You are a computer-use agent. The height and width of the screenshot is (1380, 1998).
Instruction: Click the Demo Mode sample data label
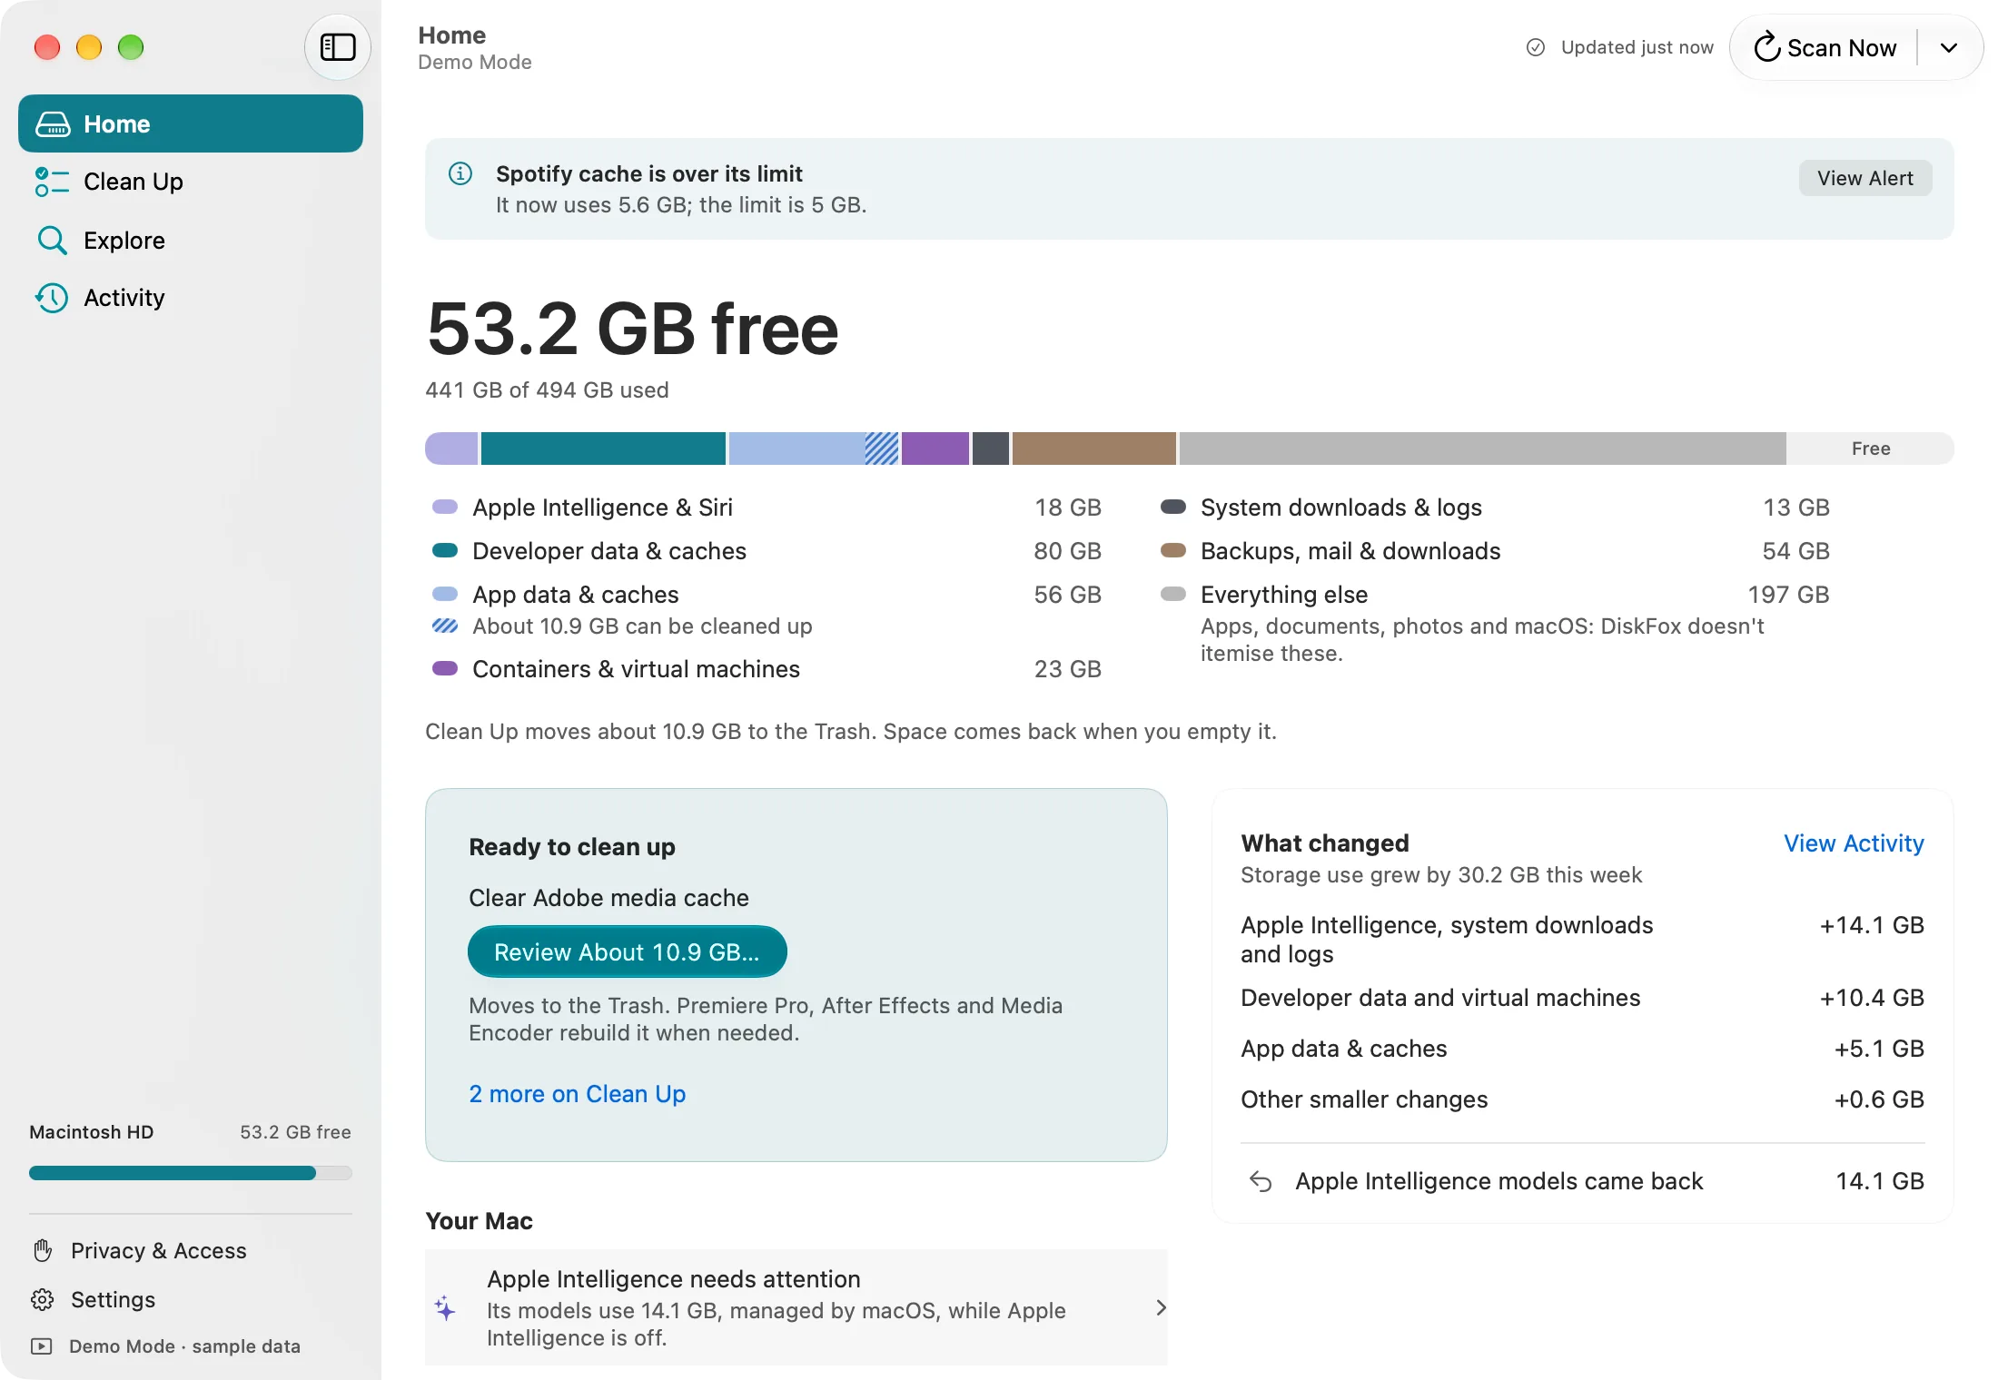pyautogui.click(x=185, y=1346)
